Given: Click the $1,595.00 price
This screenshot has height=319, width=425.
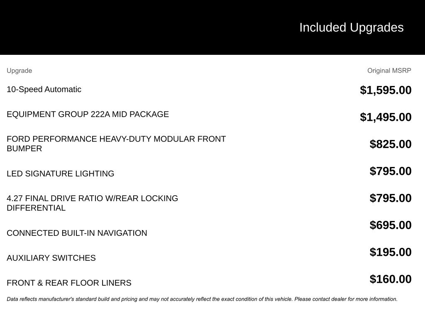Looking at the screenshot, I should click(386, 90).
